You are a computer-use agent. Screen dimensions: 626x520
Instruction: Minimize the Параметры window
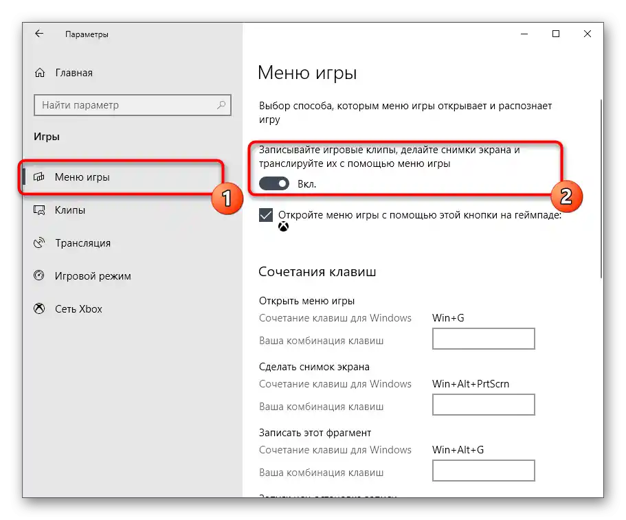coord(524,34)
